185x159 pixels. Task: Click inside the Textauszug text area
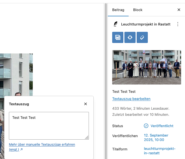point(49,125)
